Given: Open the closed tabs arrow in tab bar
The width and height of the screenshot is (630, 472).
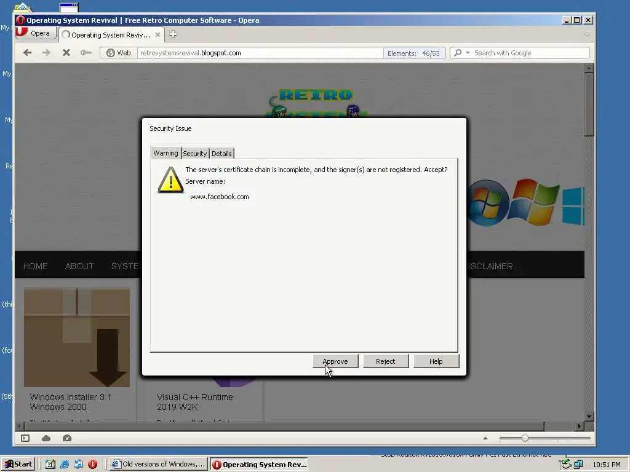Looking at the screenshot, I should [x=587, y=35].
